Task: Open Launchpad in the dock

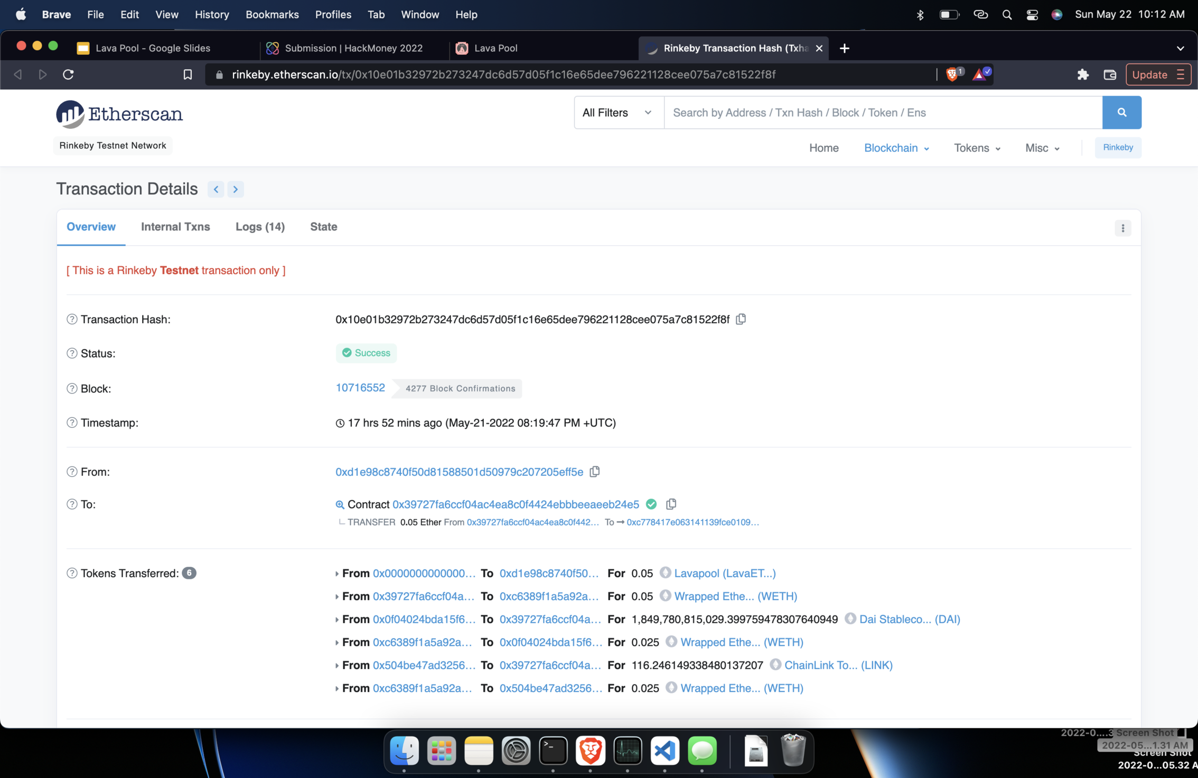Action: tap(441, 751)
